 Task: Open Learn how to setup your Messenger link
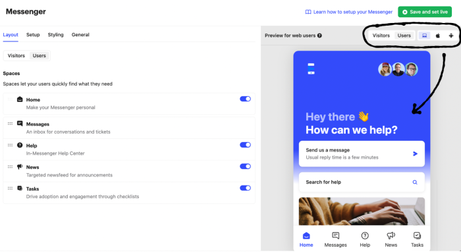(349, 12)
